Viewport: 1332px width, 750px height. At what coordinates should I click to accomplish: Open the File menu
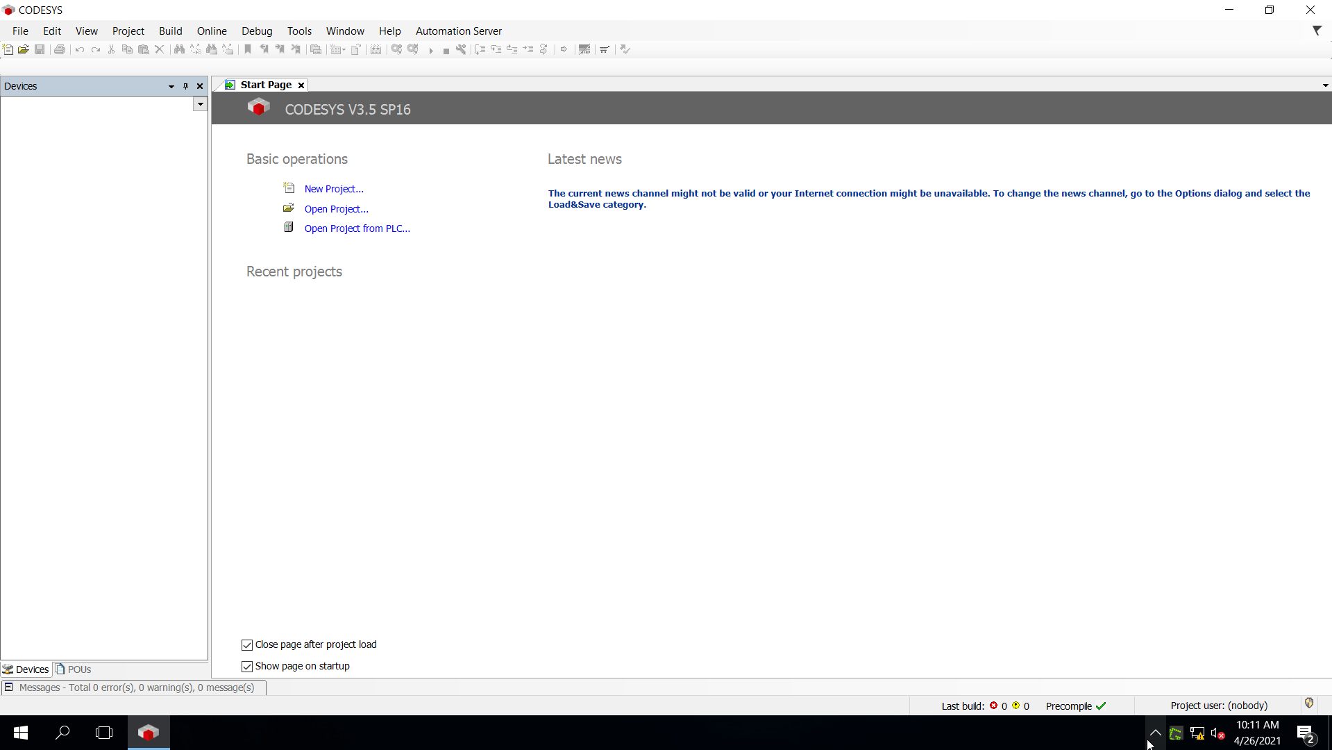(20, 31)
